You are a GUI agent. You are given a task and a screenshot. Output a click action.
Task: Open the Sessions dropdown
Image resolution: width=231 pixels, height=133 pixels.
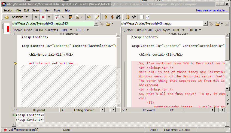(x=20, y=17)
